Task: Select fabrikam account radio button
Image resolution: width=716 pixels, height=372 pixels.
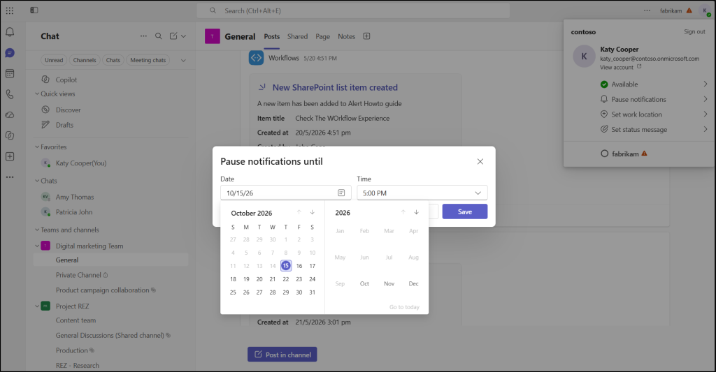Action: [605, 154]
